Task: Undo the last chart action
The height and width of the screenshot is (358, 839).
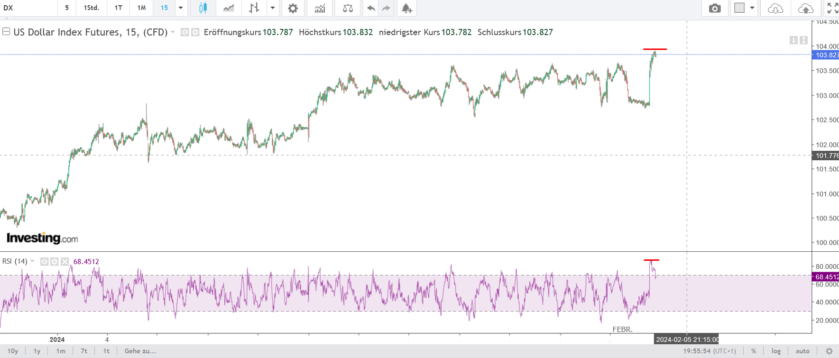Action: (371, 8)
